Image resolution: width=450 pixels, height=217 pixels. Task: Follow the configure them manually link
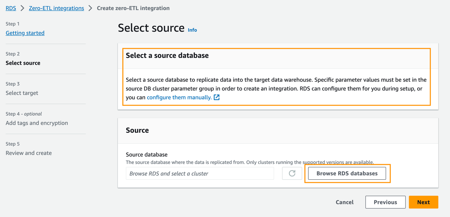[179, 97]
